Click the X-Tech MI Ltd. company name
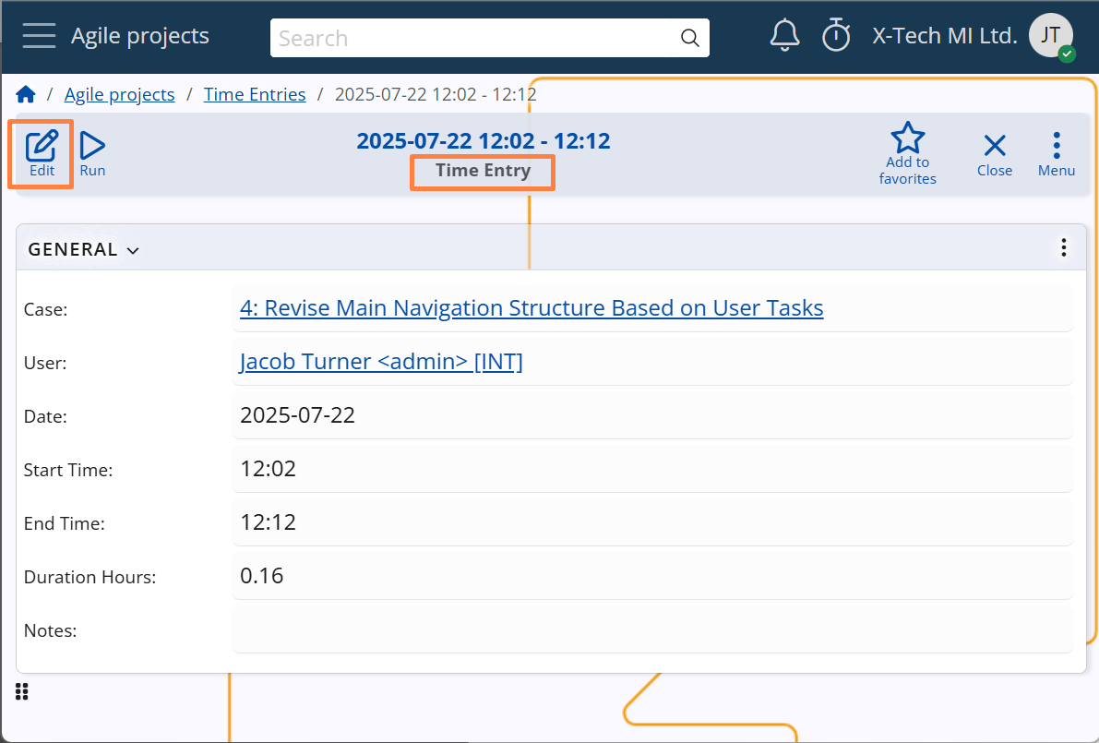 click(944, 36)
